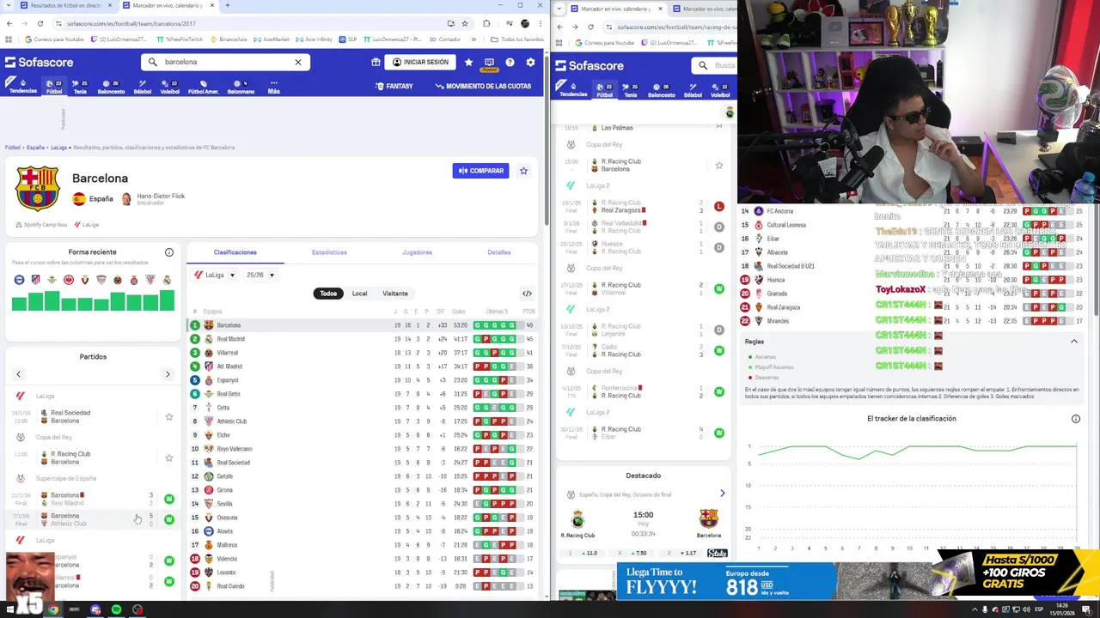Open Spotify Camp Nou venue chip

coord(41,225)
